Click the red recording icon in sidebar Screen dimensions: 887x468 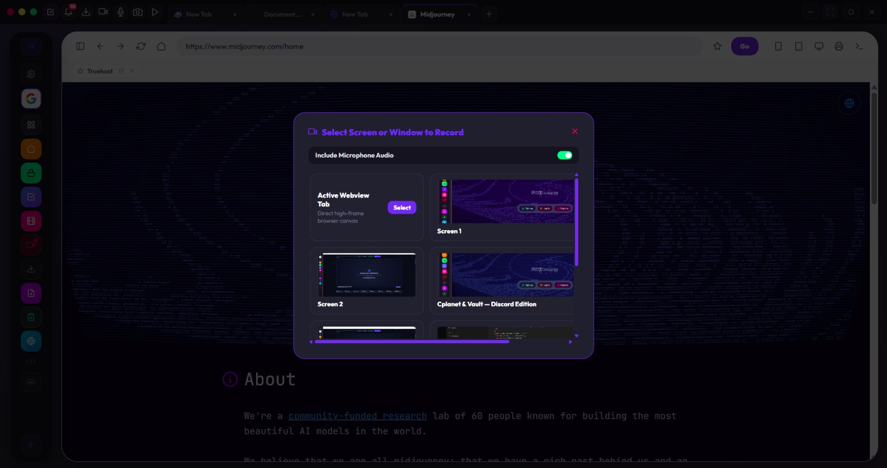pos(31,245)
